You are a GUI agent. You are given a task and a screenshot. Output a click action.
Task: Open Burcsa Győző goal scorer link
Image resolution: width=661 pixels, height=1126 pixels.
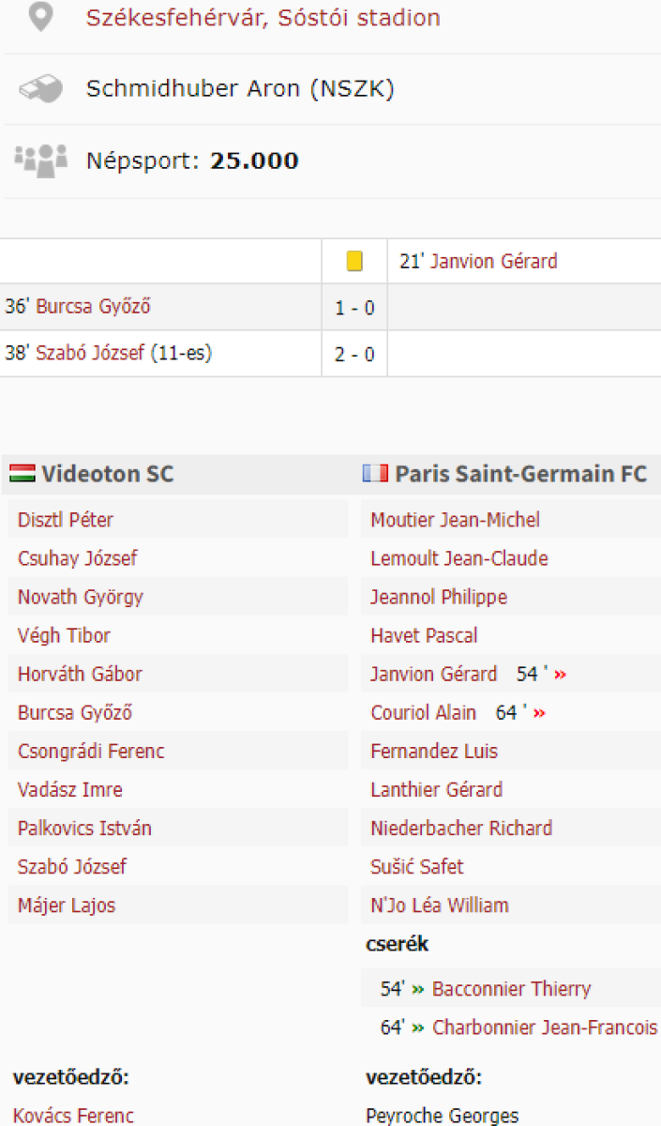(93, 307)
